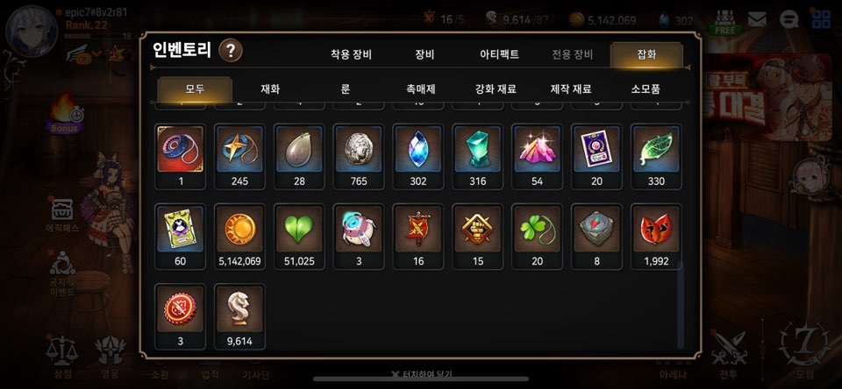The height and width of the screenshot is (389, 842).
Task: Pick the red flag item with 16
Action: tap(418, 237)
